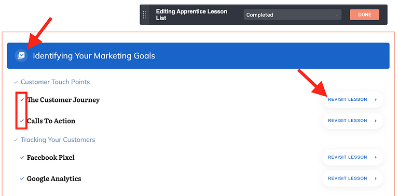Click arrow on Google Analytics Revisit button

(x=376, y=178)
